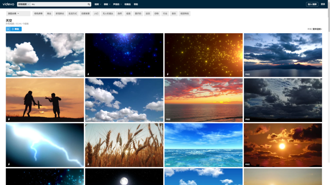Screen dimensions: 330x185
Task: Click the 登录 login link
Action: click(x=323, y=4)
